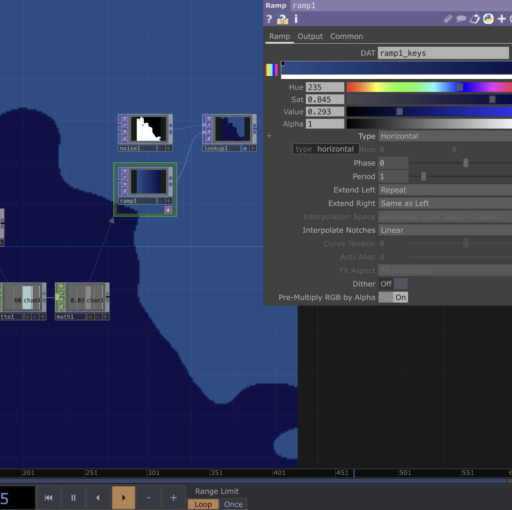Open operator help question mark icon
512x510 pixels.
click(x=269, y=19)
